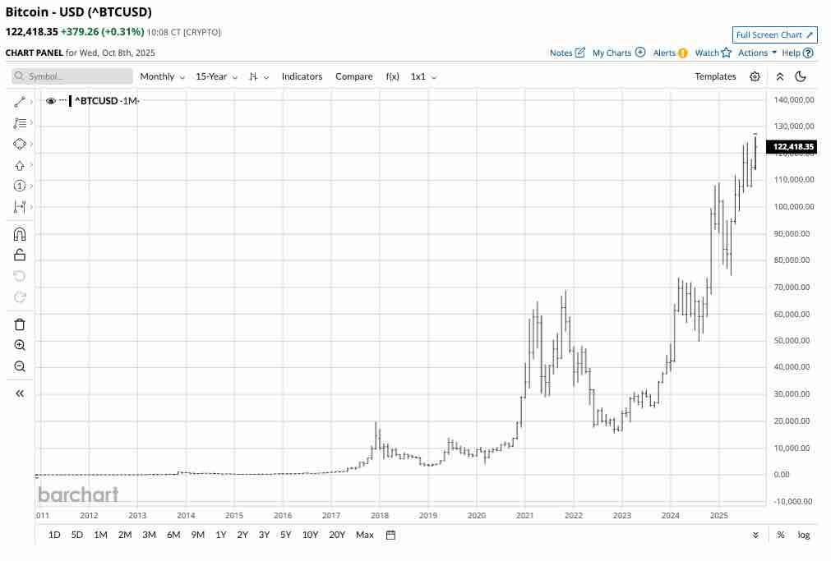
Task: Open chart settings gear
Action: pyautogui.click(x=755, y=77)
